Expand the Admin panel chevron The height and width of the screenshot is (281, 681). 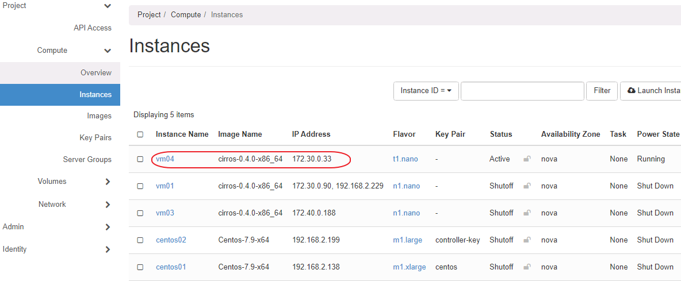tap(108, 227)
